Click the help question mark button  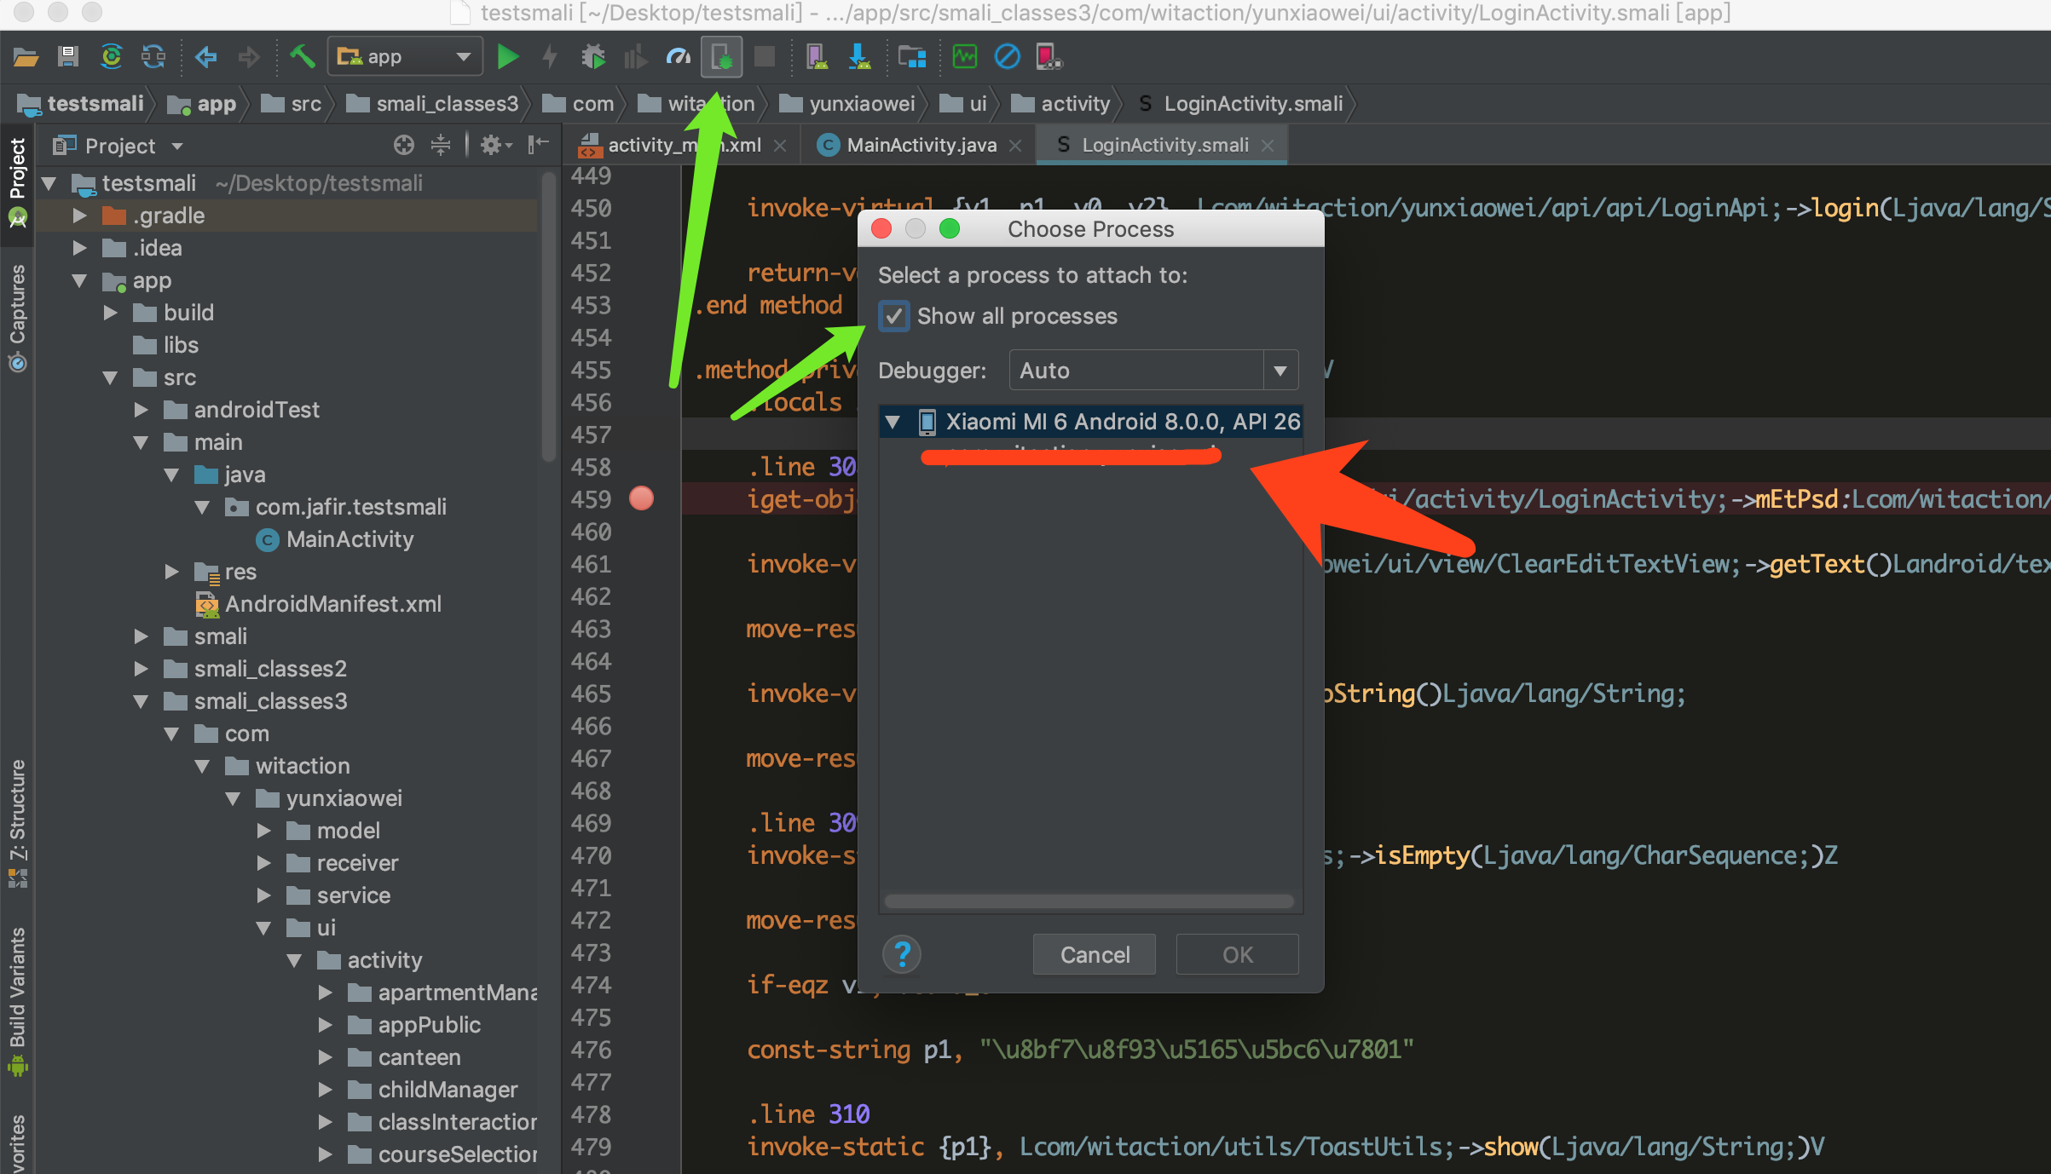tap(901, 954)
